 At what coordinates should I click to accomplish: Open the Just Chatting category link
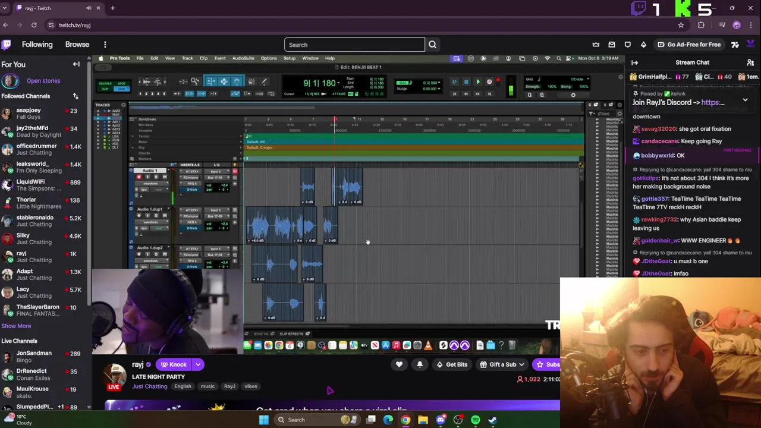150,386
